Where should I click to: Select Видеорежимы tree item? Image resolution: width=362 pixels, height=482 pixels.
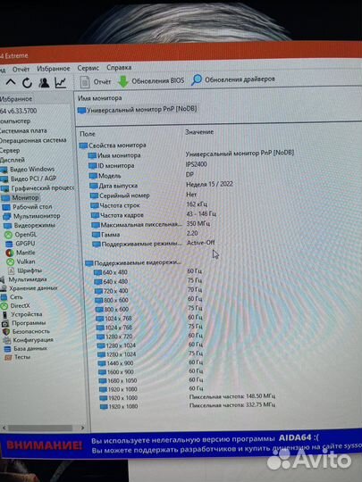click(x=29, y=225)
